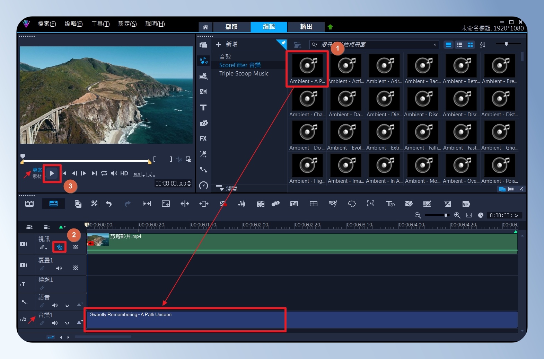Mute the 視訊 track audio
544x359 pixels.
59,247
